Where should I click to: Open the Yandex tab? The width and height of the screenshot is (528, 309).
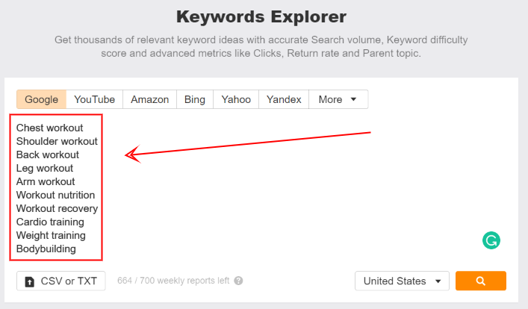coord(284,99)
